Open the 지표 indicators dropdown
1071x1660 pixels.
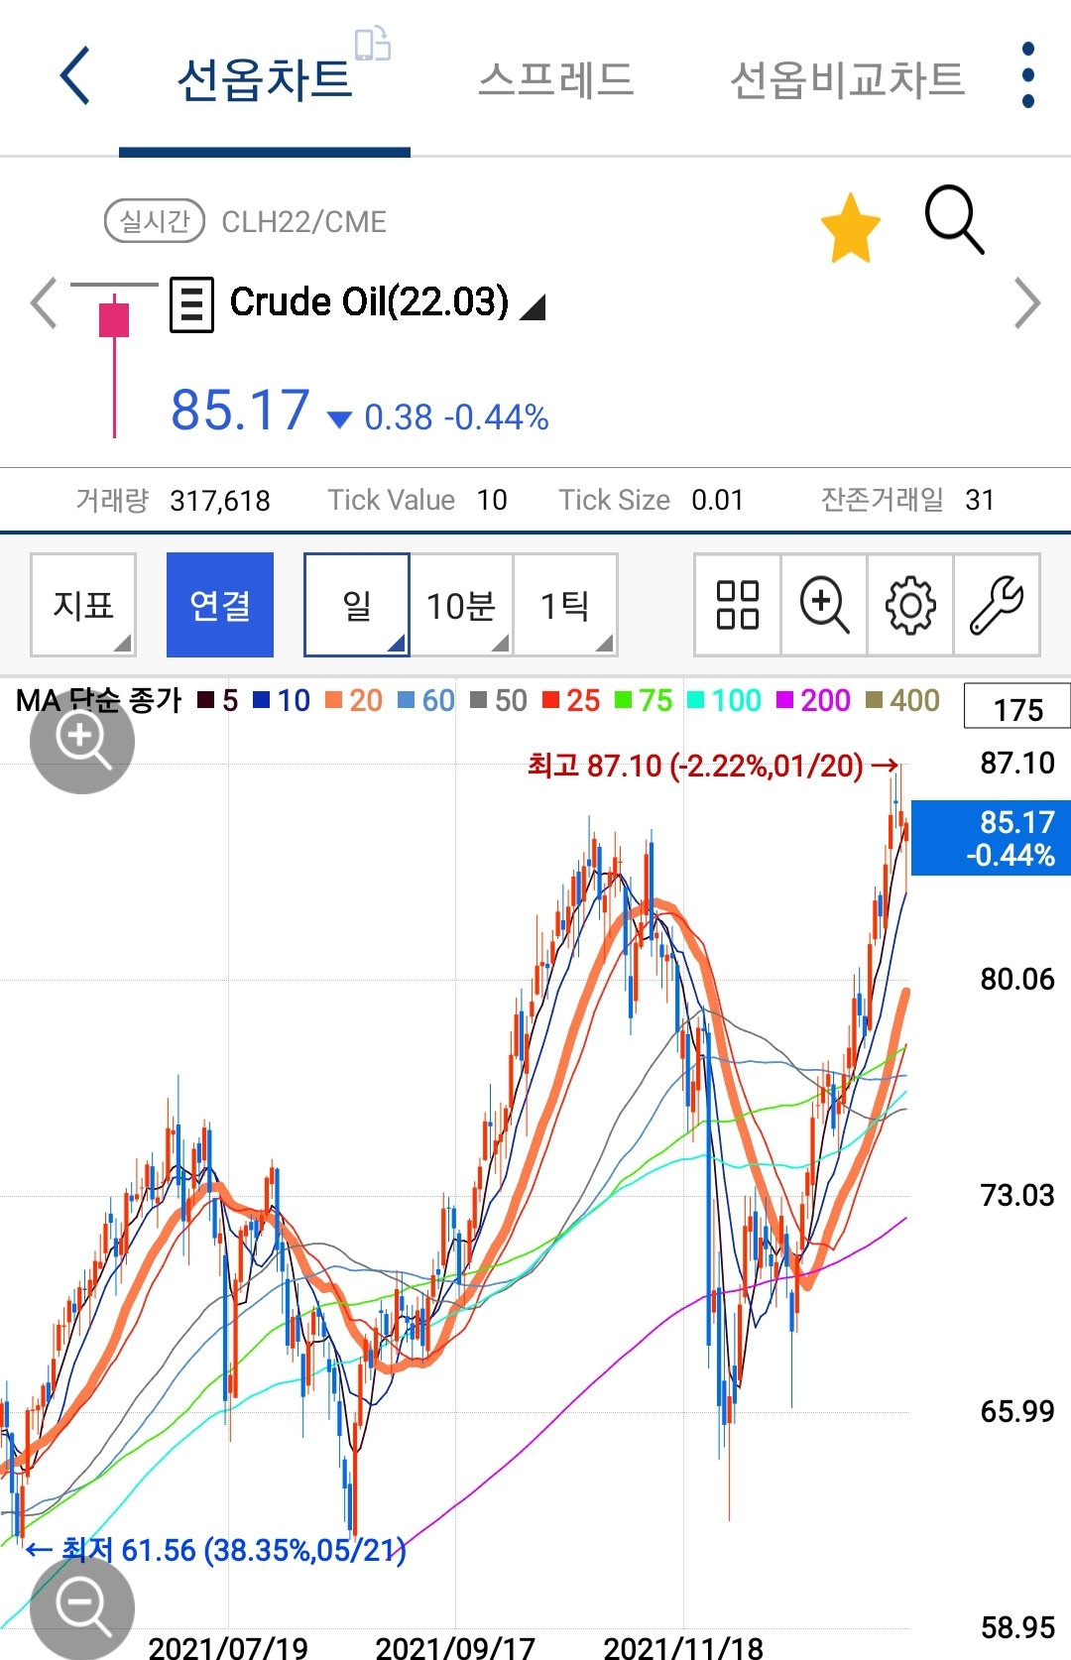83,605
